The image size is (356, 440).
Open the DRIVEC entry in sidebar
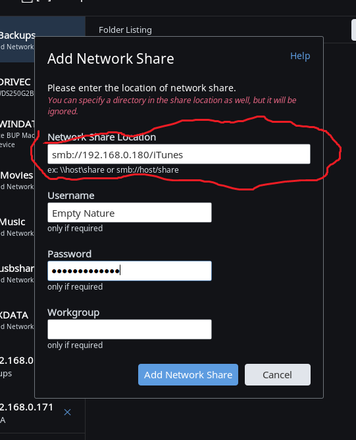[17, 87]
